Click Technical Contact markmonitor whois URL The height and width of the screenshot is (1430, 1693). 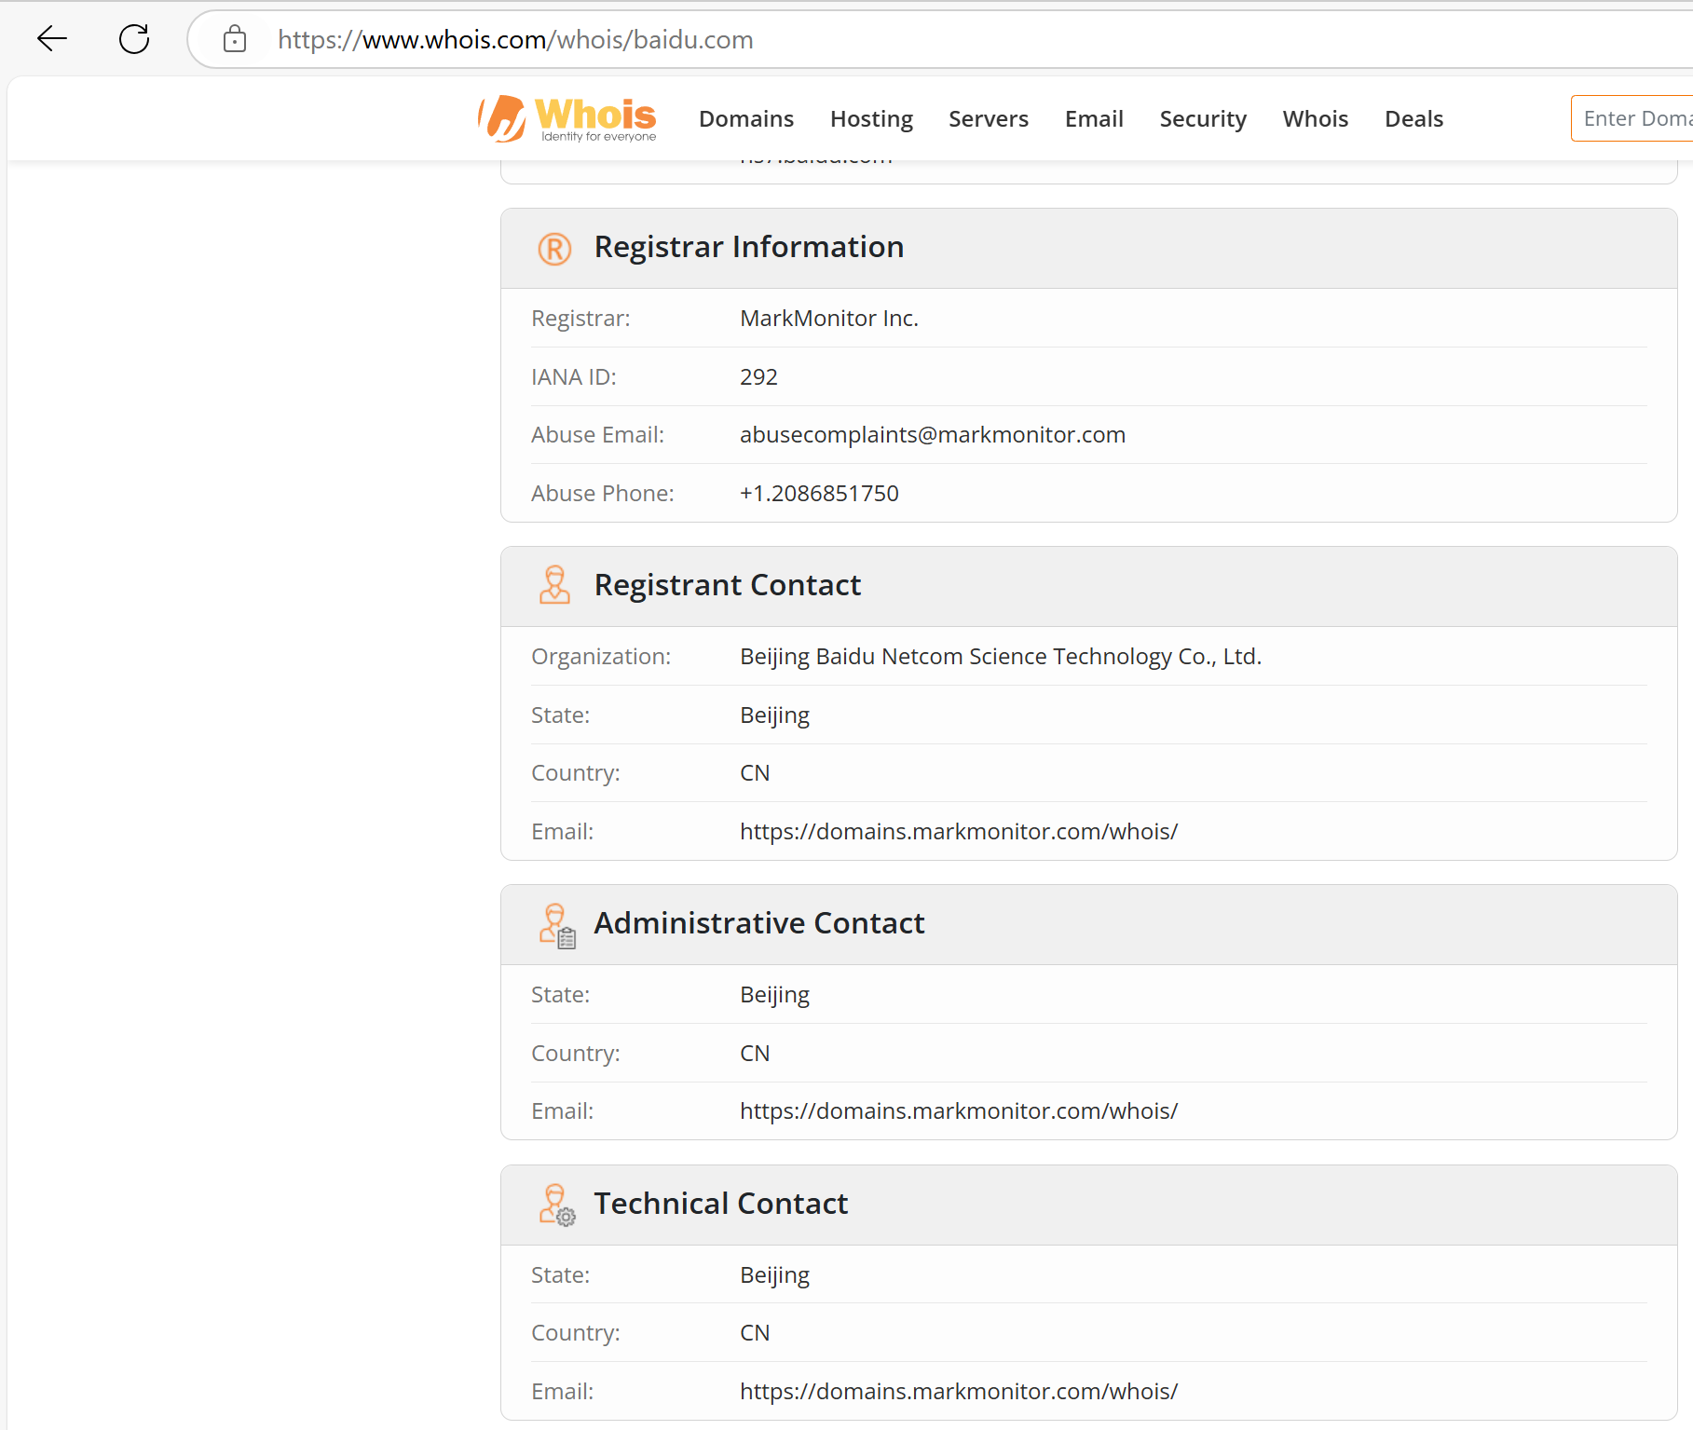click(x=959, y=1392)
